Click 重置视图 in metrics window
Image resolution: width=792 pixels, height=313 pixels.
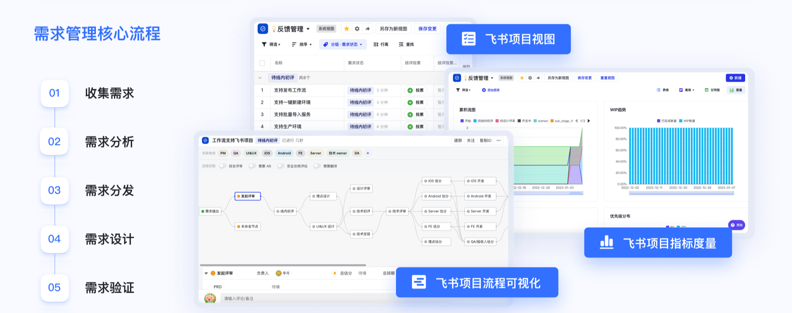(x=608, y=78)
